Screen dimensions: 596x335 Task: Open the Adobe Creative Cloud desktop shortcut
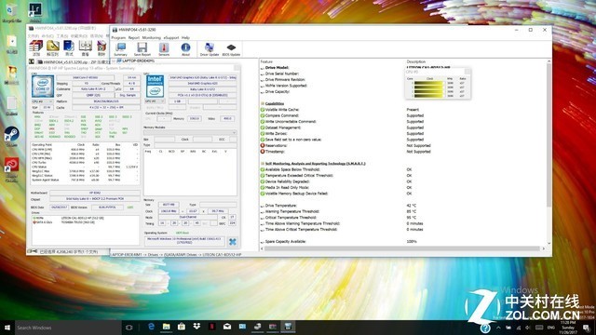pyautogui.click(x=12, y=169)
